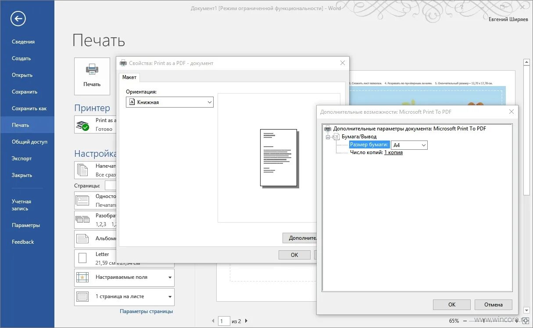Image resolution: width=533 pixels, height=328 pixels.
Task: Click the Страницы input field
Action: (111, 186)
